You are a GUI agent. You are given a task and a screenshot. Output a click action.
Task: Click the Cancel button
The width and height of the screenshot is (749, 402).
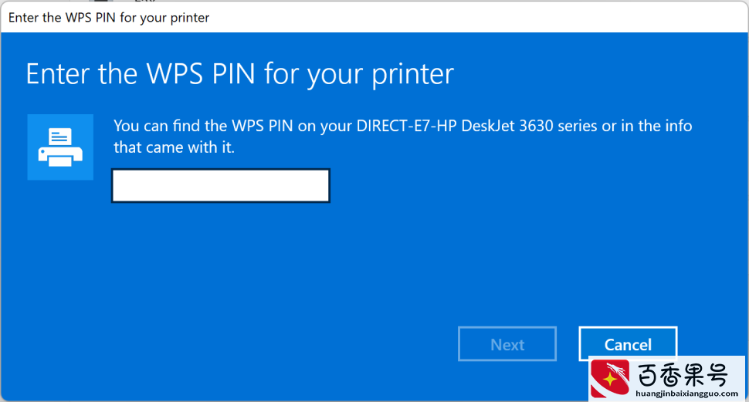click(628, 344)
